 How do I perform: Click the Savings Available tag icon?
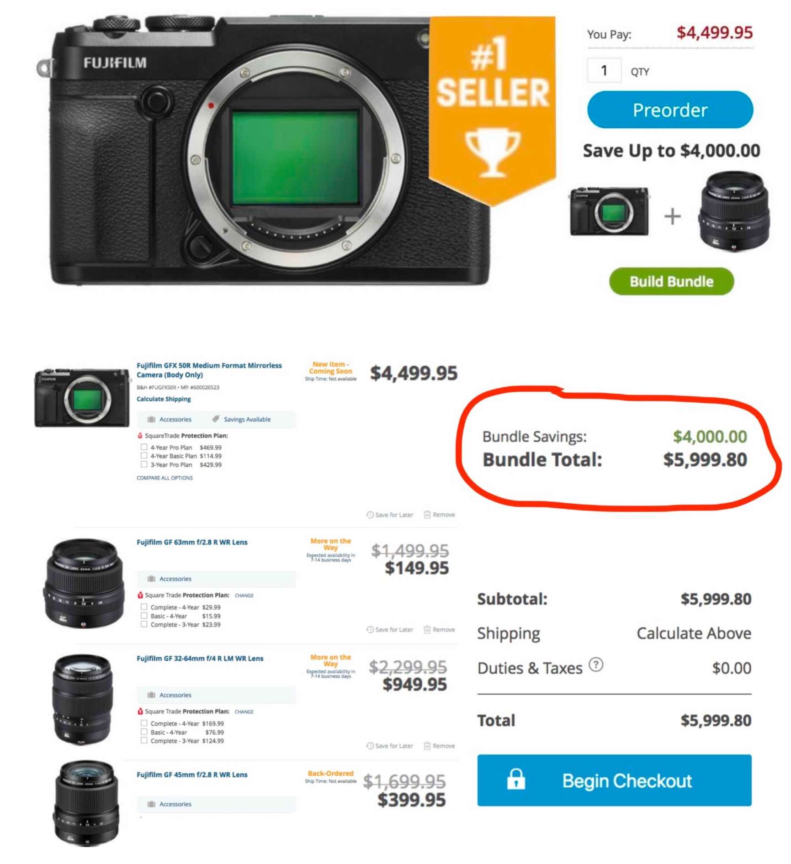(216, 419)
